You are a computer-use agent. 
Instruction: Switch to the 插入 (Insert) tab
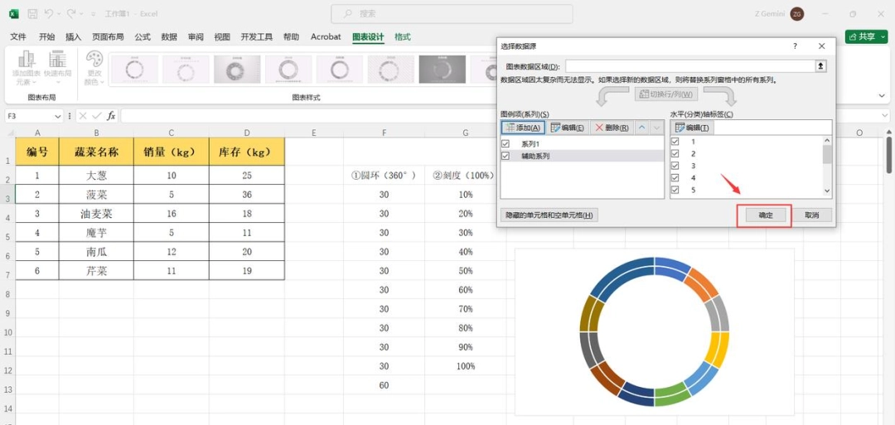tap(74, 36)
